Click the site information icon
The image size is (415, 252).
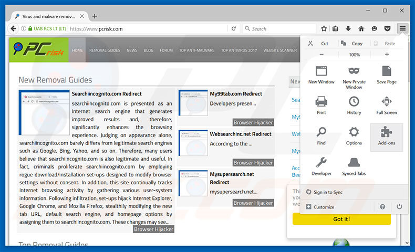pos(24,28)
